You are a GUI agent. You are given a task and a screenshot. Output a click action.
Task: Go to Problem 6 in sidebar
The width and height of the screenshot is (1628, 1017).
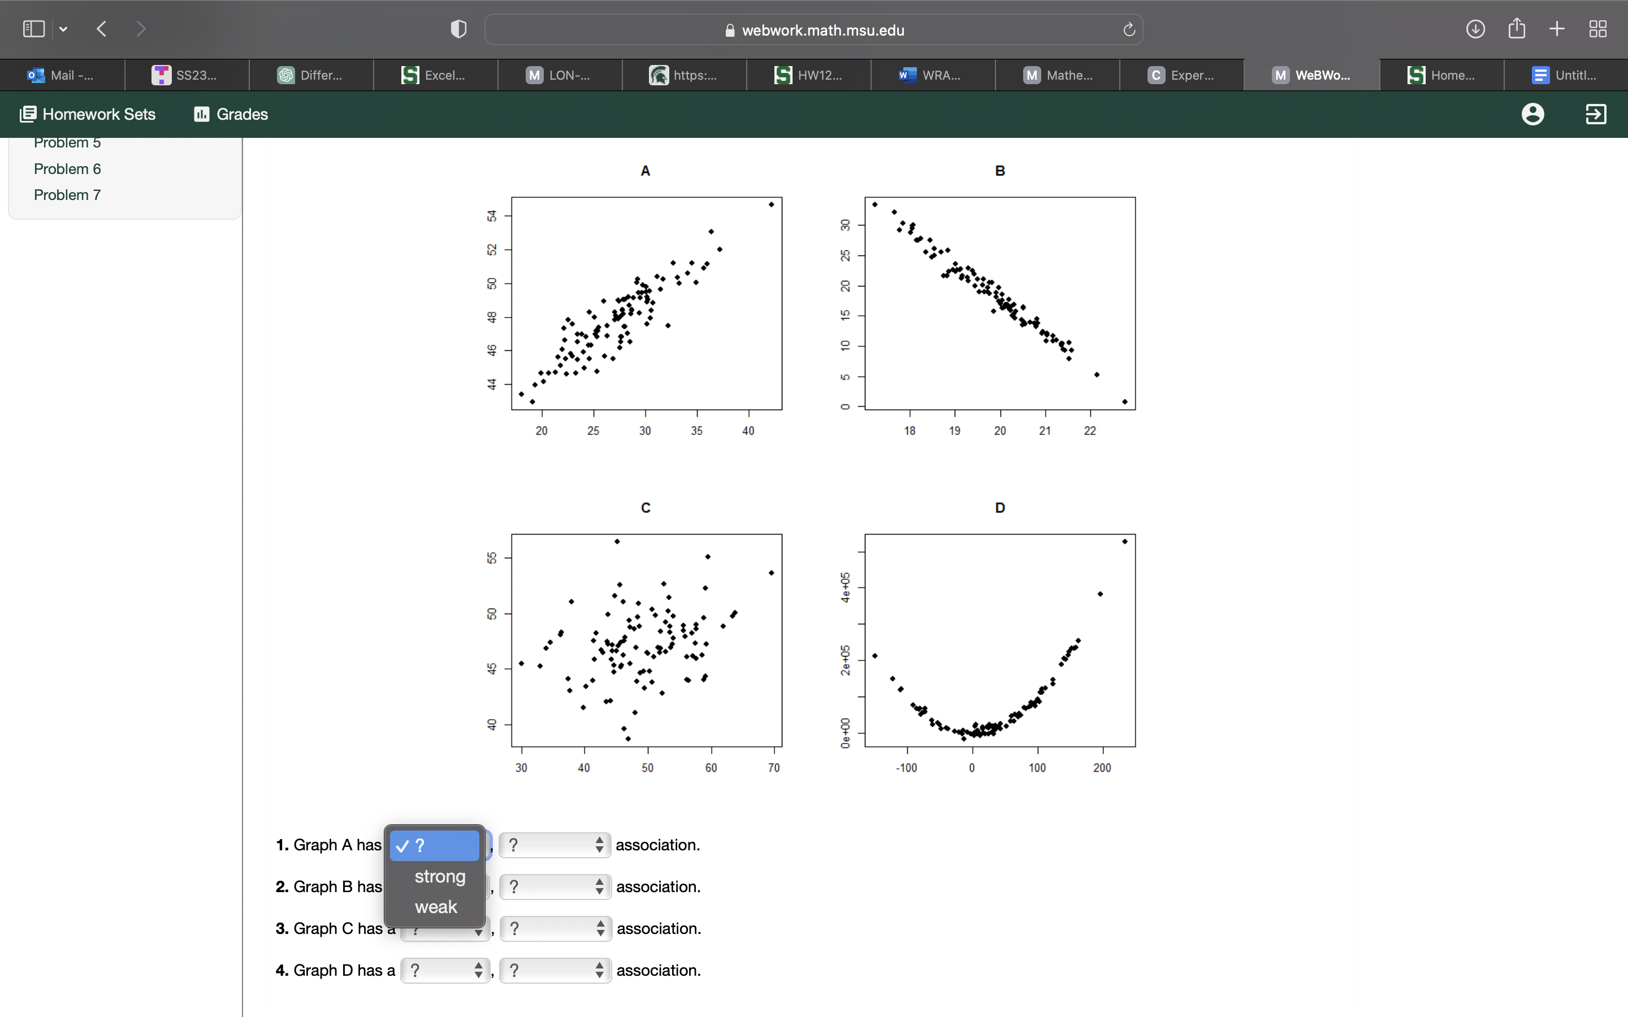pyautogui.click(x=67, y=169)
